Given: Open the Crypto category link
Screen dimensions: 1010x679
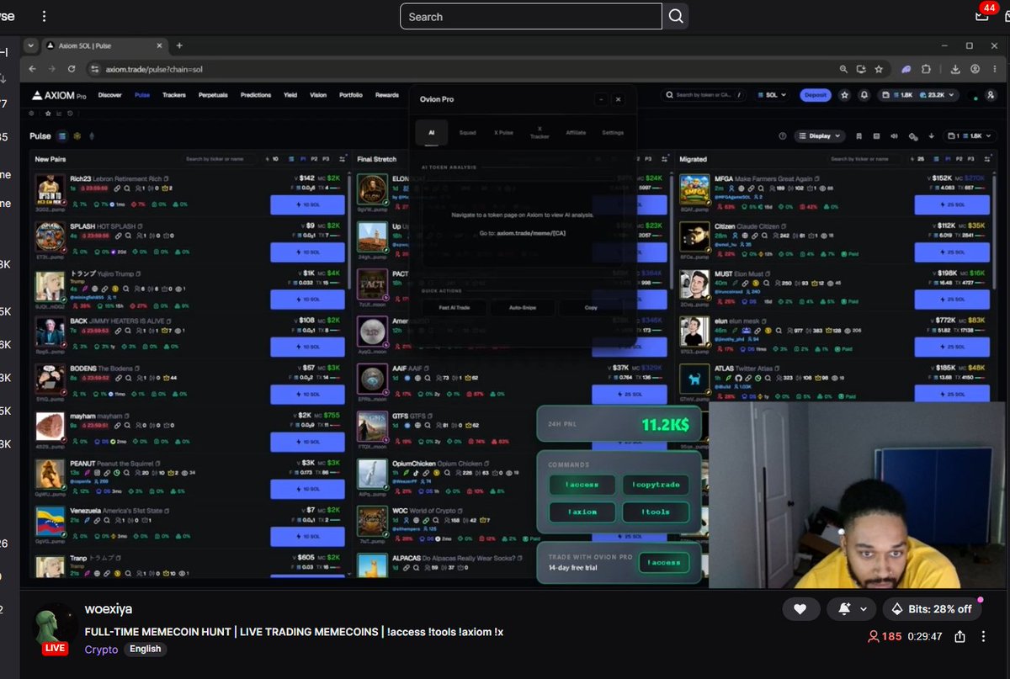Looking at the screenshot, I should tap(101, 649).
